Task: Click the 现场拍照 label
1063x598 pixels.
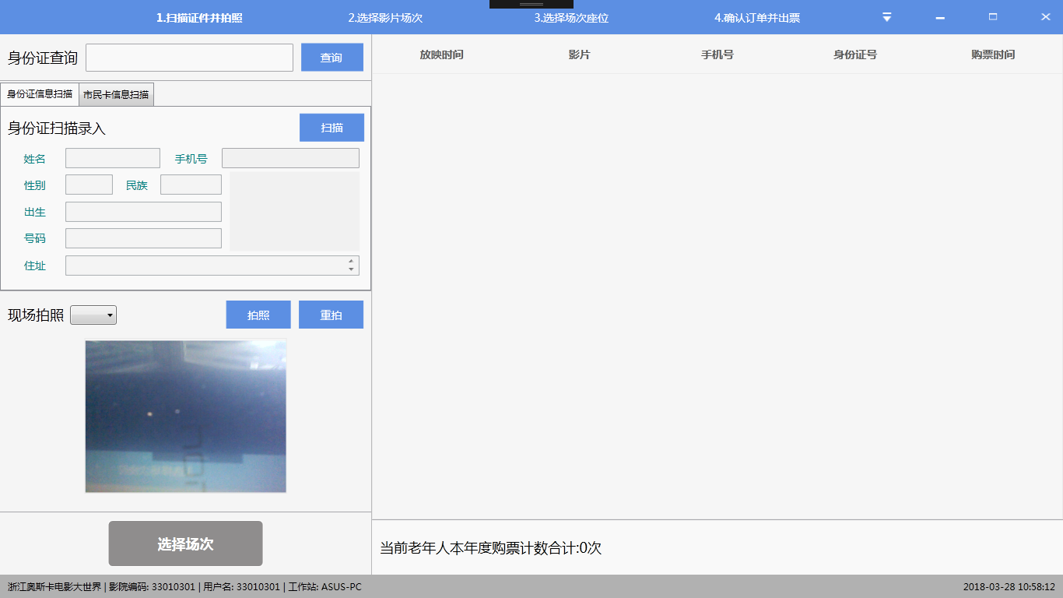Action: [x=36, y=315]
